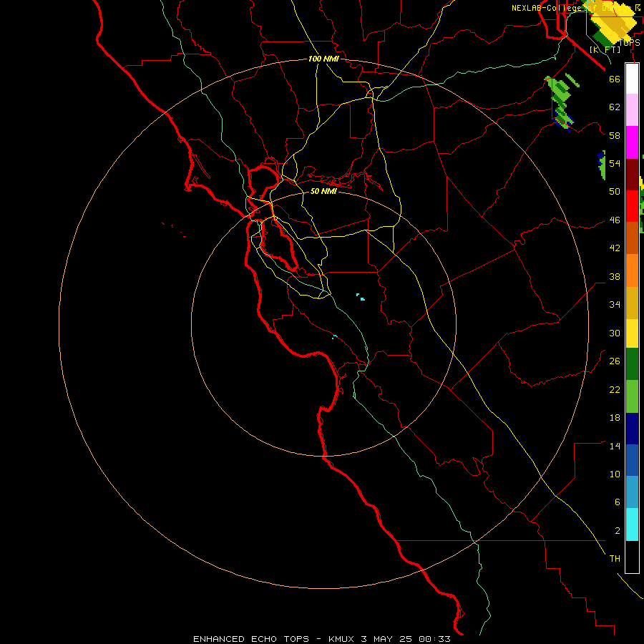
Task: Click the '50 NMI' range ring label
Action: pyautogui.click(x=323, y=191)
